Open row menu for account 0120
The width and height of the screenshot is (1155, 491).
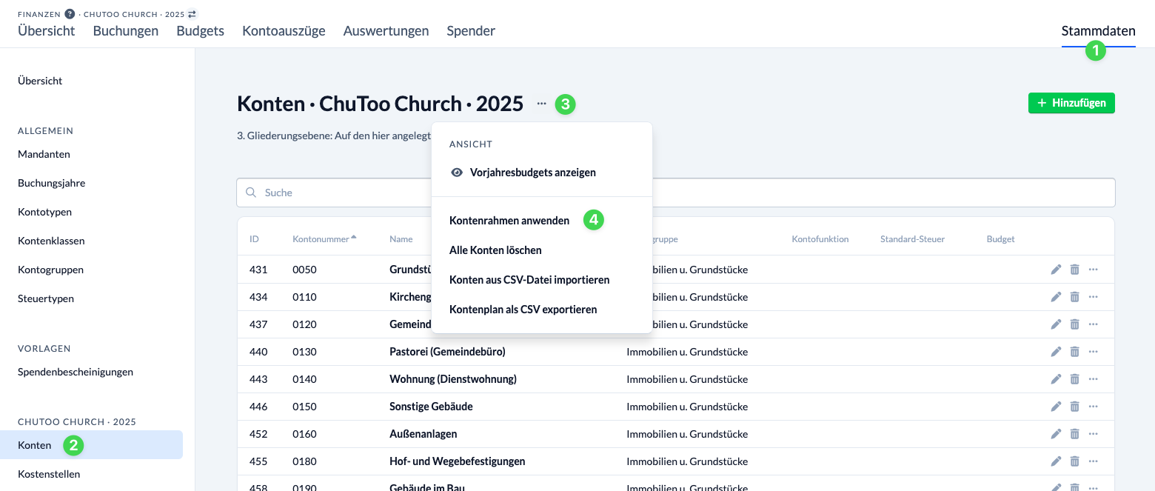coord(1094,324)
